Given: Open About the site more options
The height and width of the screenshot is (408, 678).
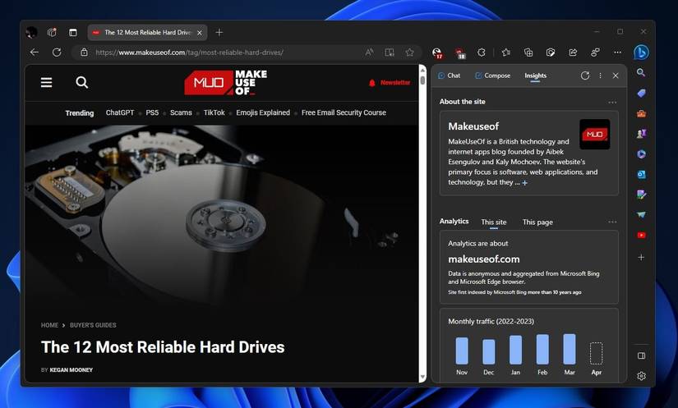Looking at the screenshot, I should pyautogui.click(x=611, y=103).
